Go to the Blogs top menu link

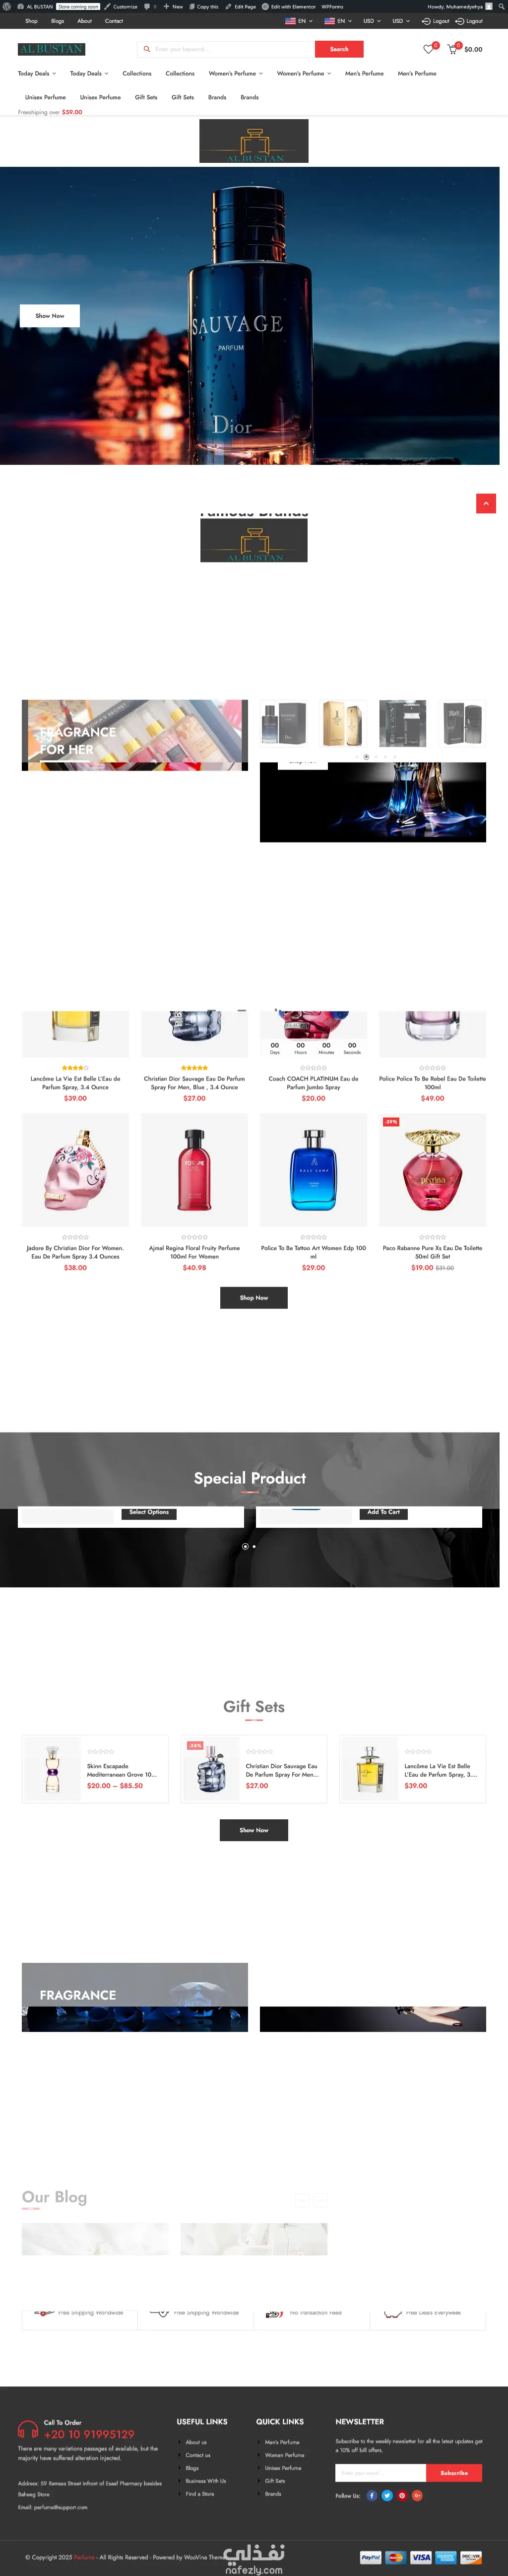pyautogui.click(x=57, y=21)
